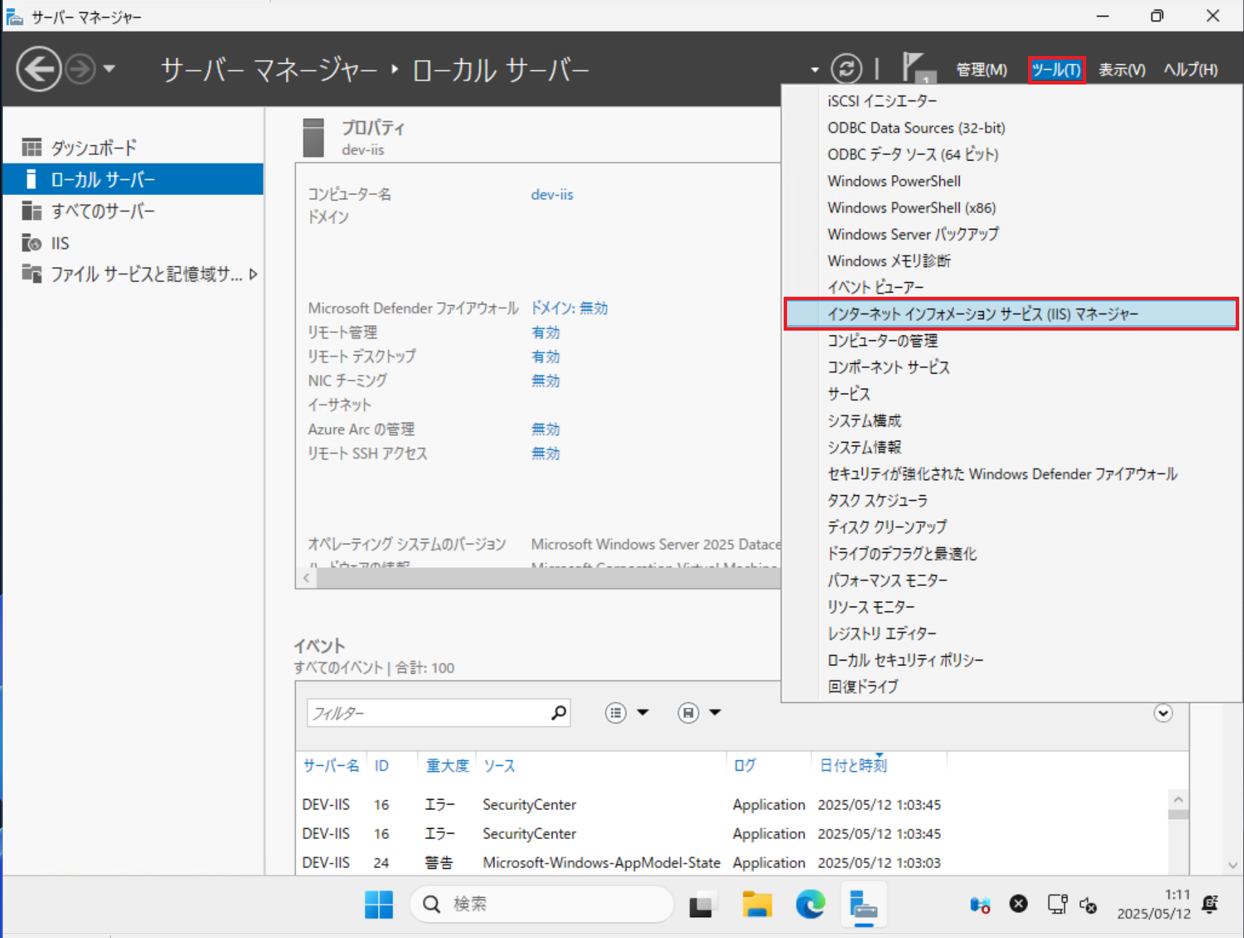Image resolution: width=1244 pixels, height=938 pixels.
Task: Open the 管理(M) menu
Action: pos(982,70)
